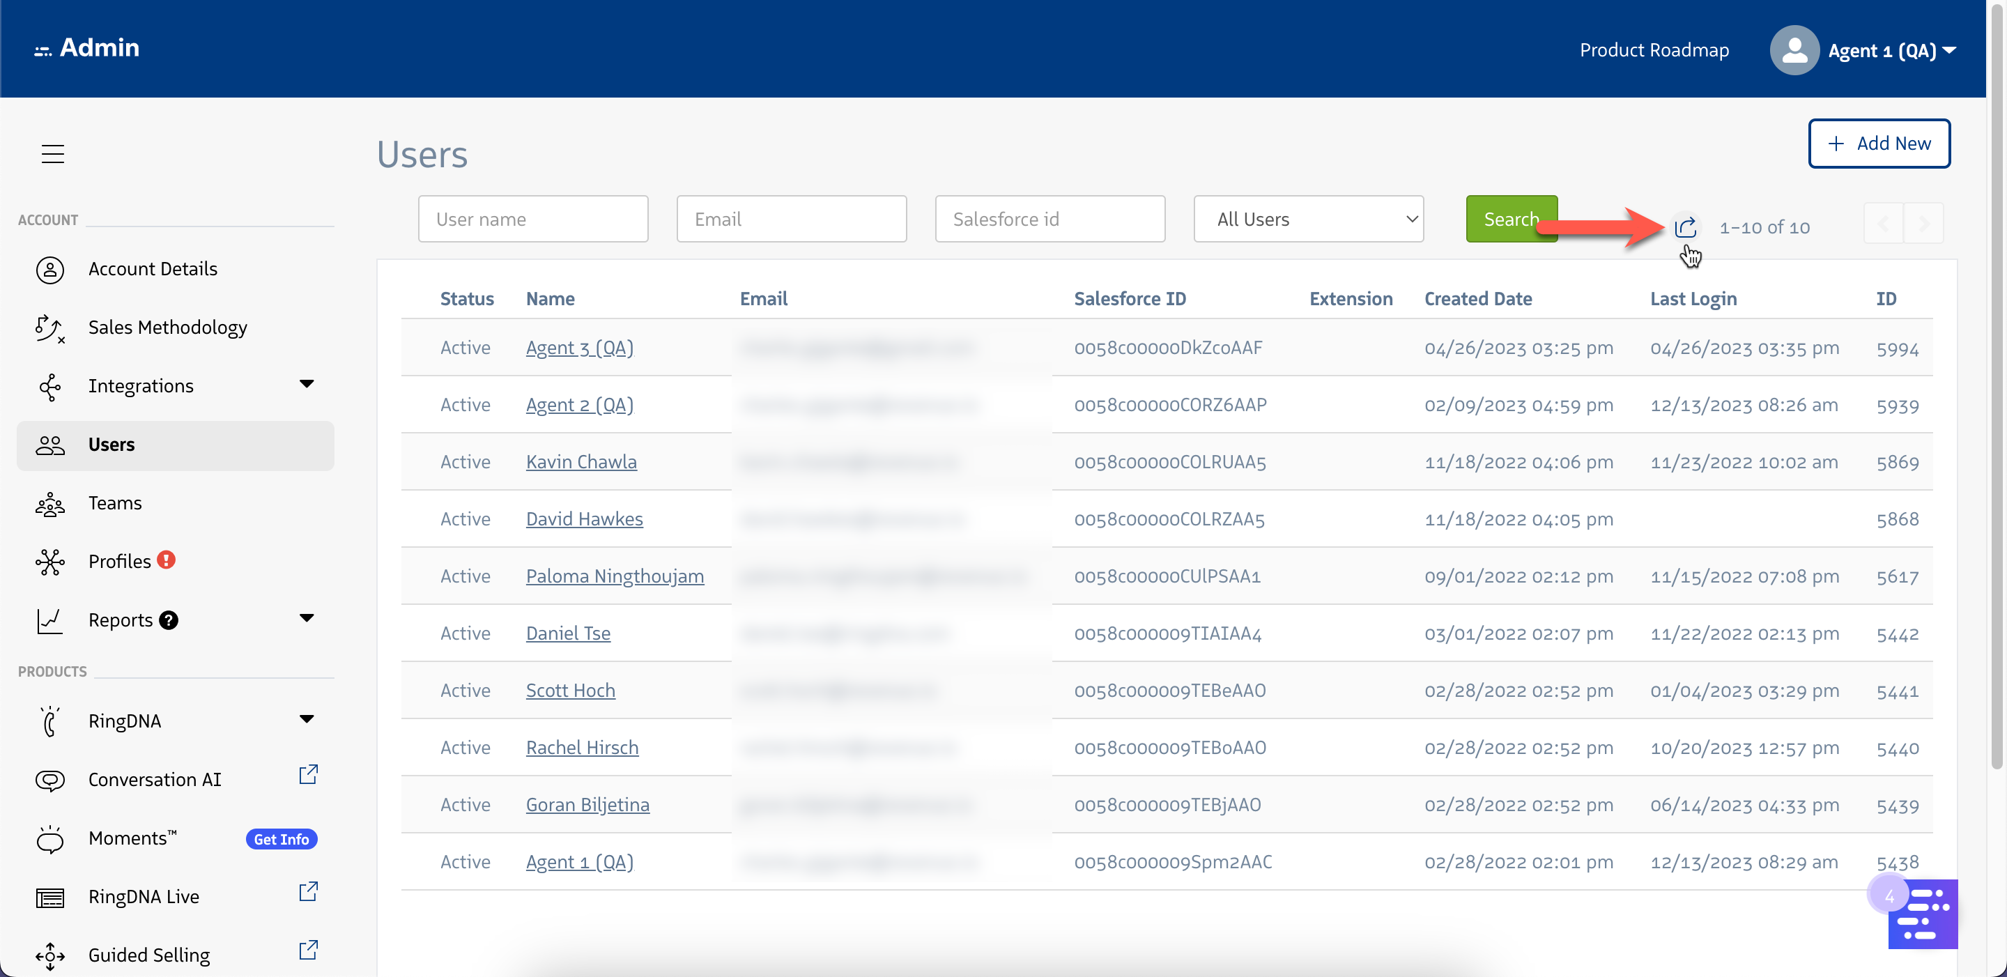The image size is (2007, 977).
Task: Click the Salesforce id input field
Action: 1049,219
